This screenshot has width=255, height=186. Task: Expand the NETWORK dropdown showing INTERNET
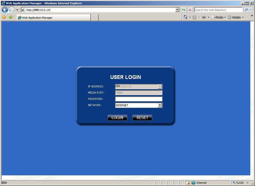(160, 105)
